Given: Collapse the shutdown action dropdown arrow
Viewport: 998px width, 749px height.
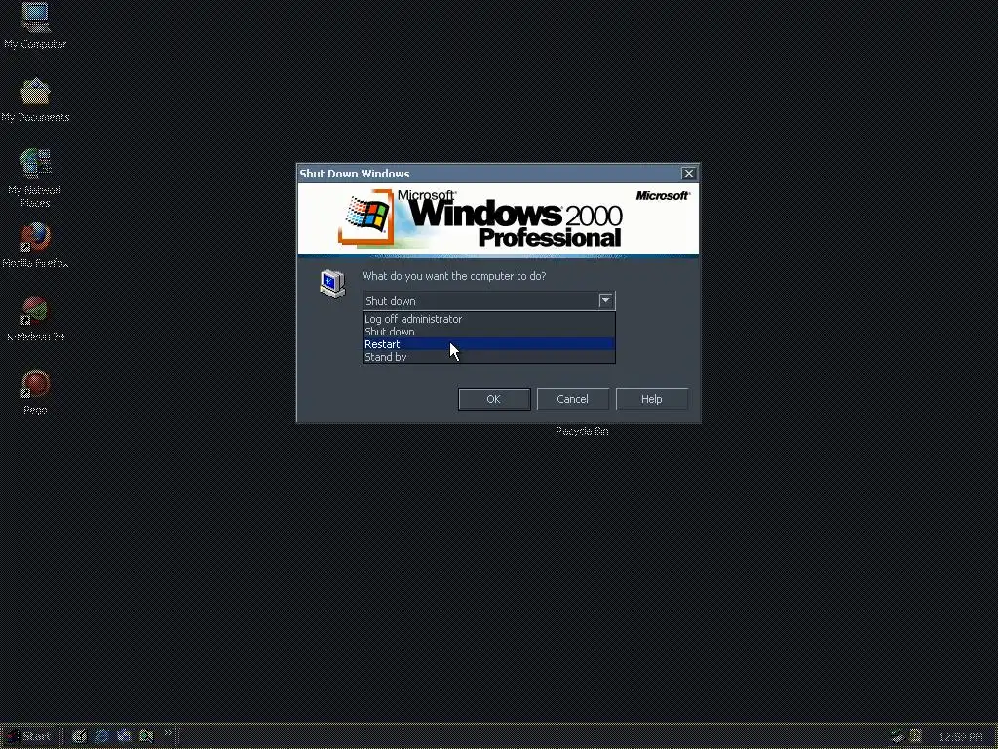Looking at the screenshot, I should tap(605, 300).
